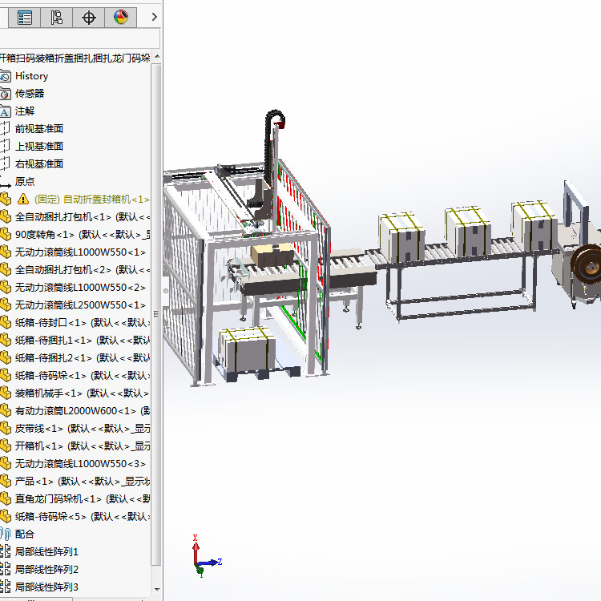
Task: Expand more manager tabs with right chevron
Action: 154,18
